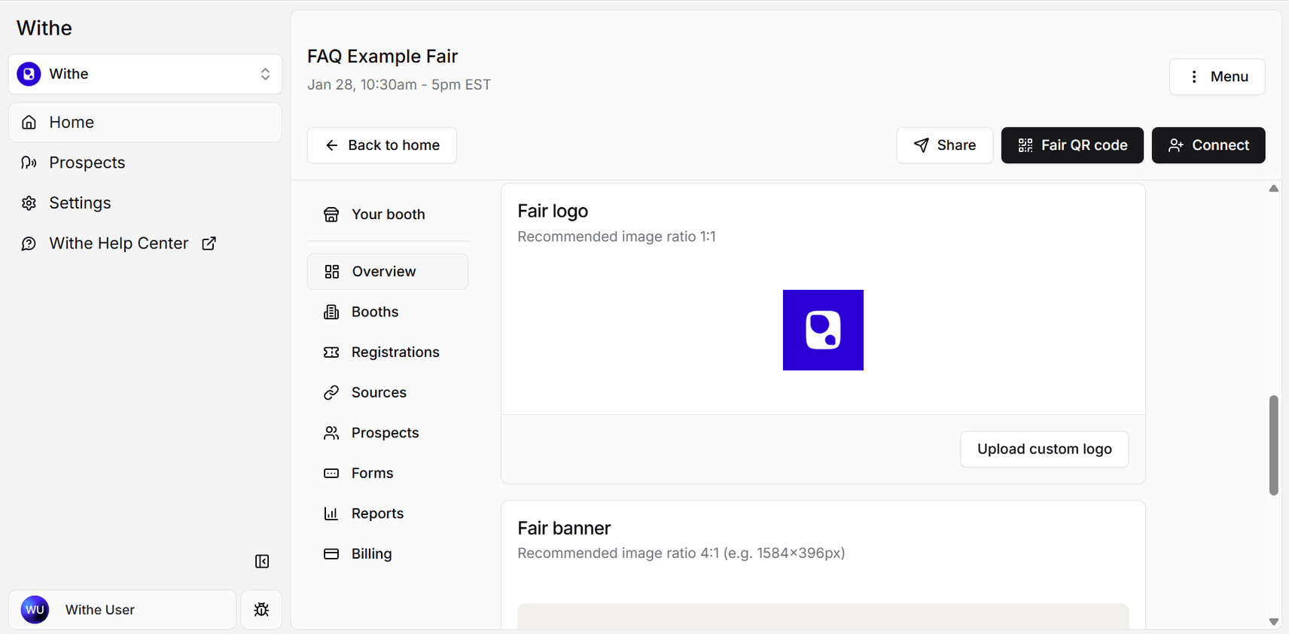Screen dimensions: 1289x634
Task: Click the fair Prospects people icon
Action: click(331, 433)
